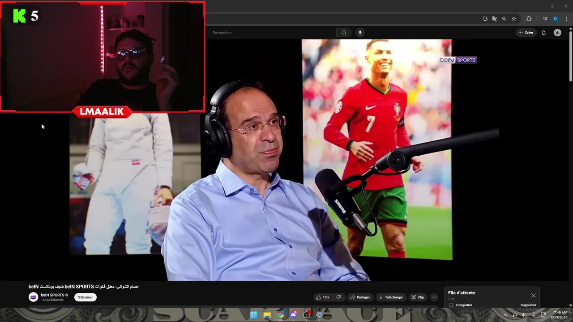The image size is (573, 322).
Task: Bookmark this page with the star icon
Action: (x=514, y=19)
